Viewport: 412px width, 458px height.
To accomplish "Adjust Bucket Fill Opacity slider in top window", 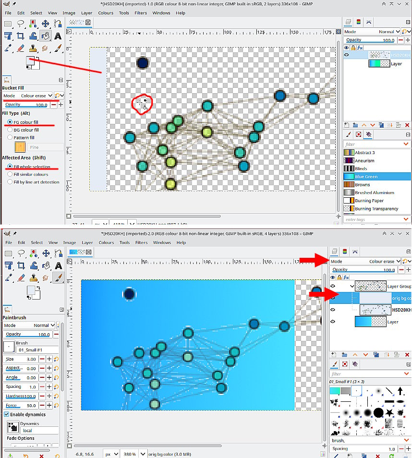I will [26, 105].
